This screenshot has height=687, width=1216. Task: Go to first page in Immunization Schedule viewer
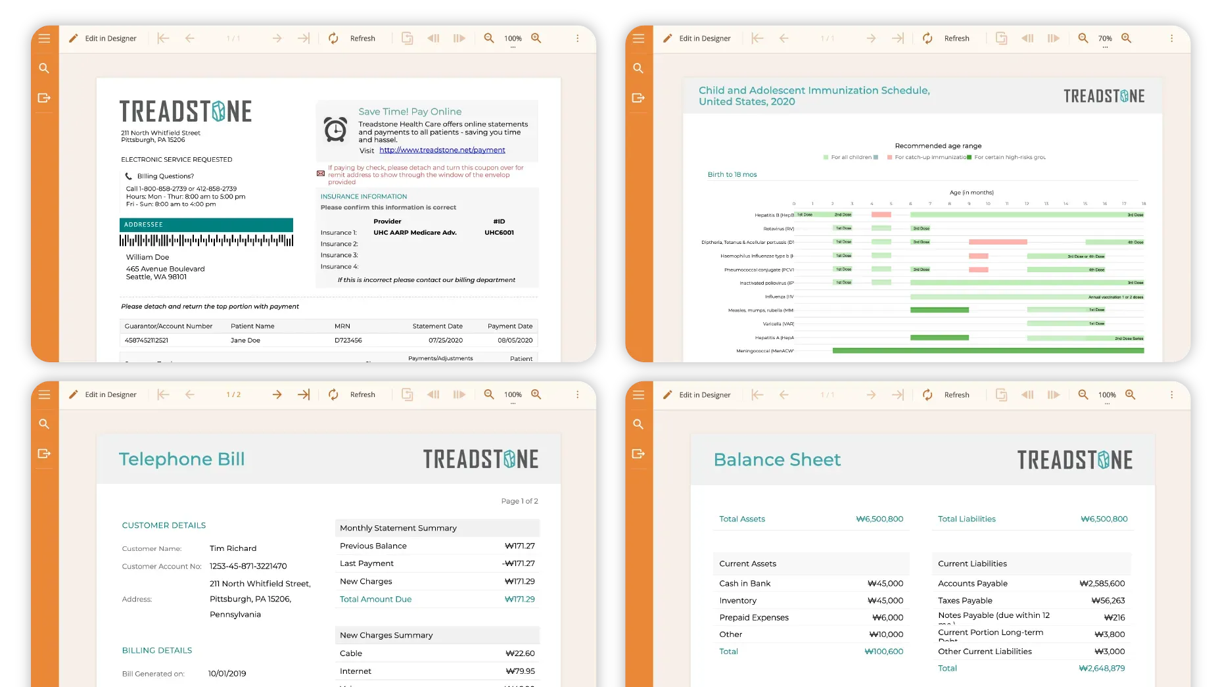click(757, 38)
